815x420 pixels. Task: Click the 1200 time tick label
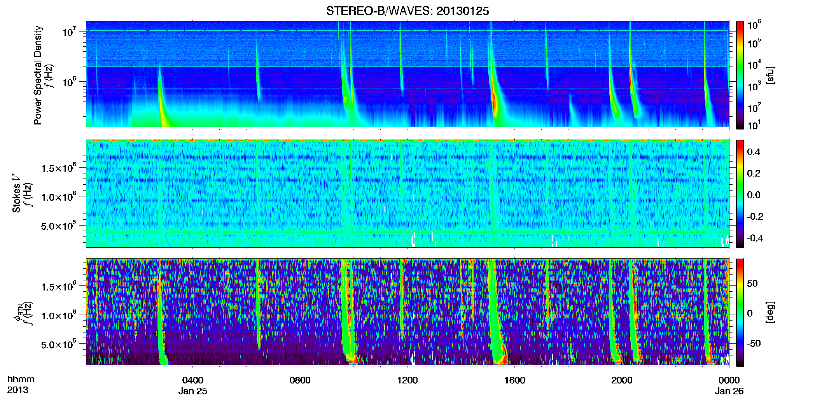407,380
